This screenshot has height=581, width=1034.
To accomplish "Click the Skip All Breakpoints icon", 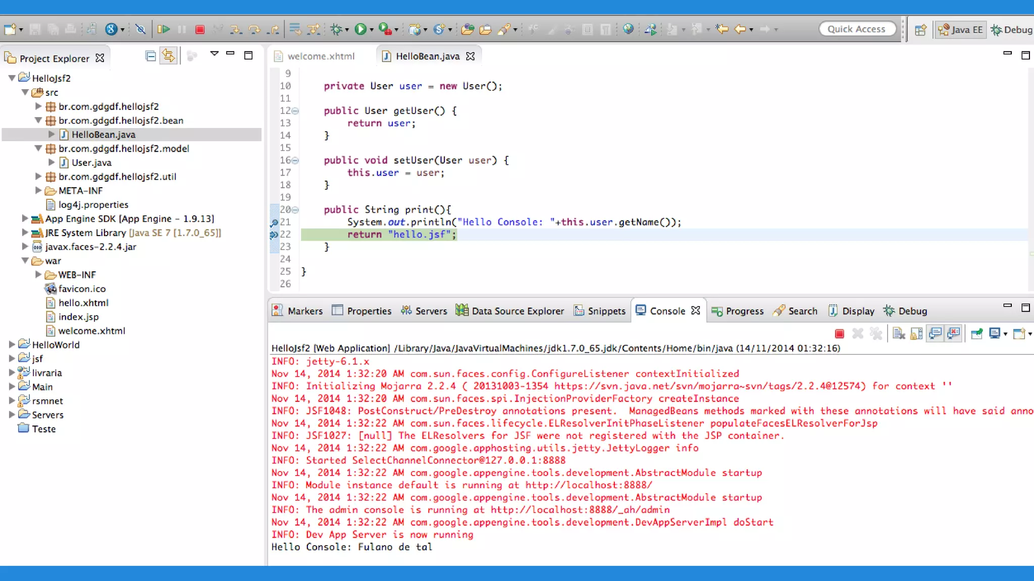I will coord(140,30).
